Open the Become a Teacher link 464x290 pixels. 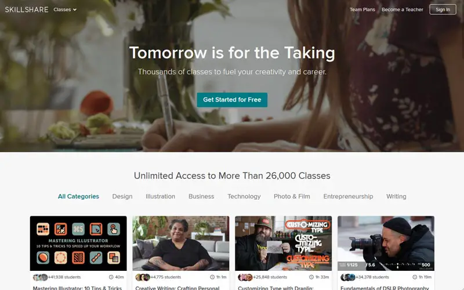click(402, 9)
